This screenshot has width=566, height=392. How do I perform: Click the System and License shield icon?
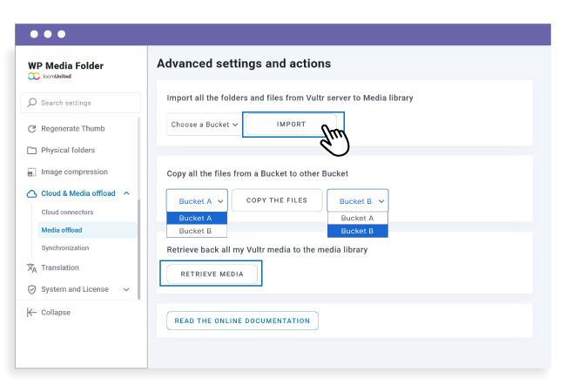tap(31, 289)
